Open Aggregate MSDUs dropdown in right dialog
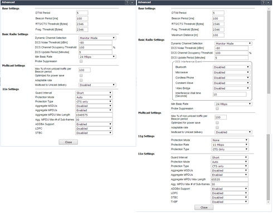Screen dimensions: 273x213 coord(230,170)
